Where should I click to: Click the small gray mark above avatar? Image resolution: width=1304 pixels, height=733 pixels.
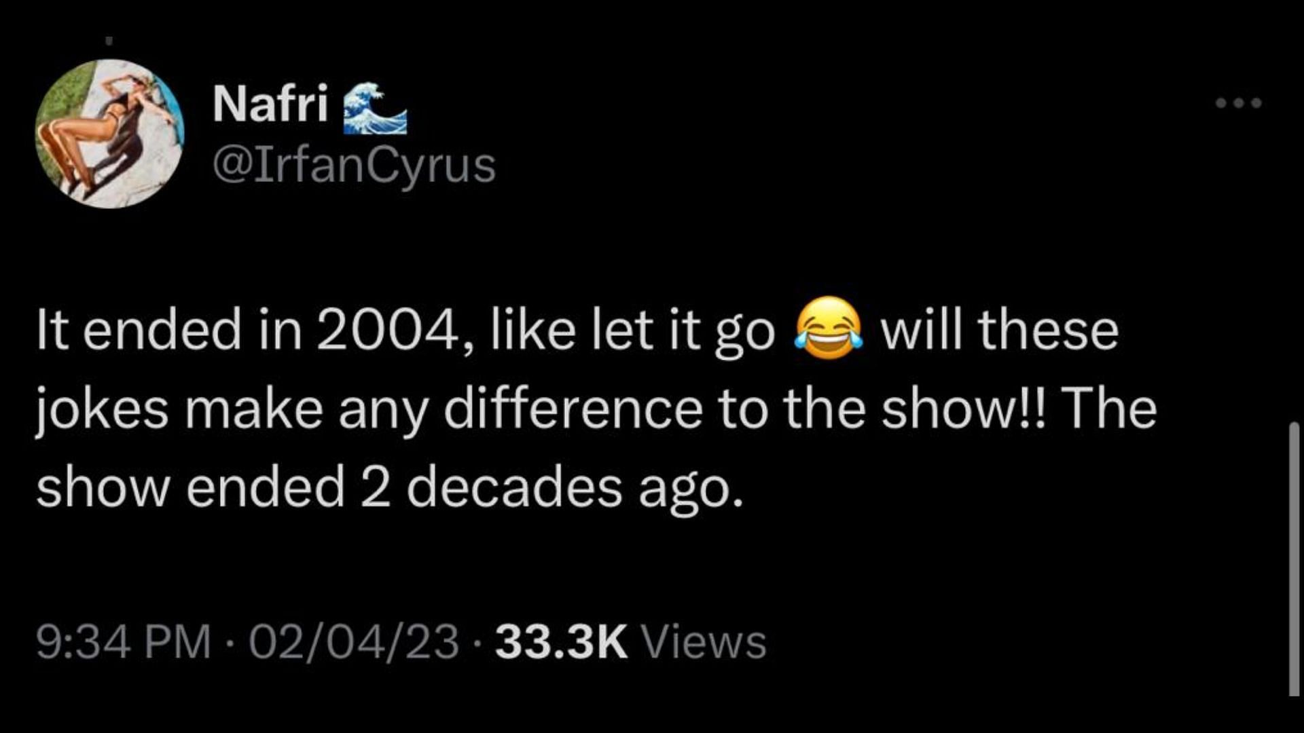coord(109,40)
